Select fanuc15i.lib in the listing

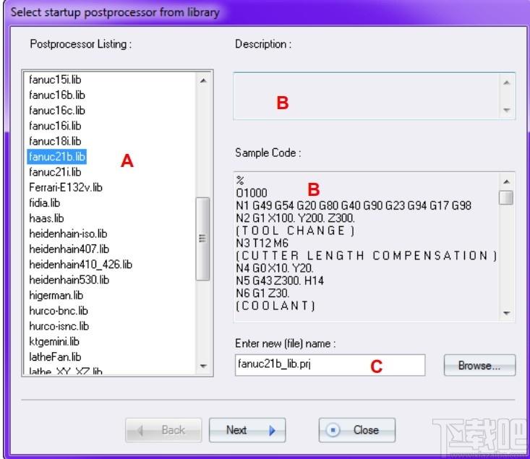[55, 80]
